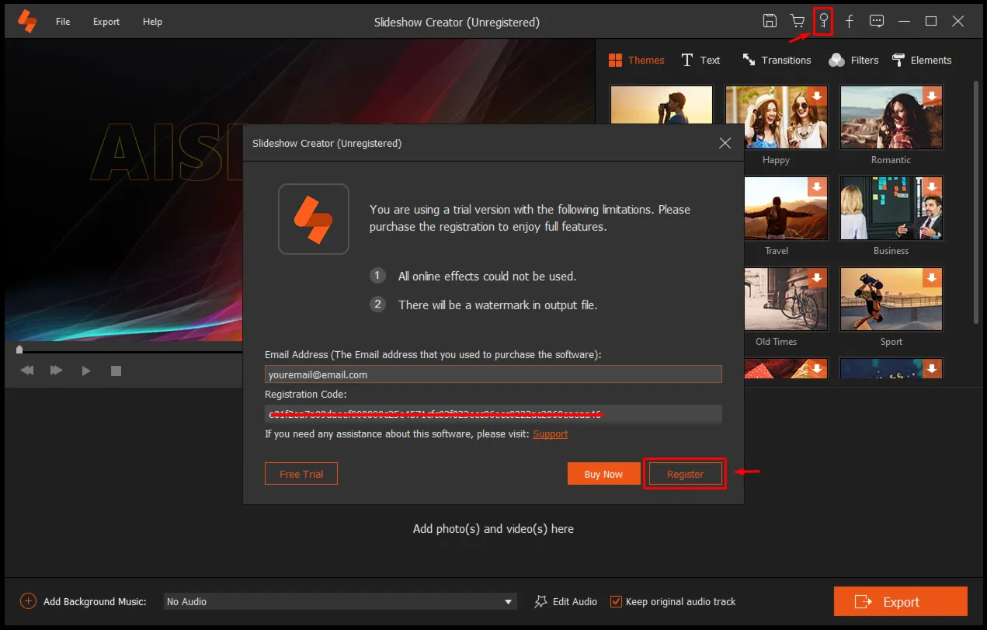This screenshot has height=630, width=987.
Task: Click the preview timeline slider handle
Action: coord(19,350)
